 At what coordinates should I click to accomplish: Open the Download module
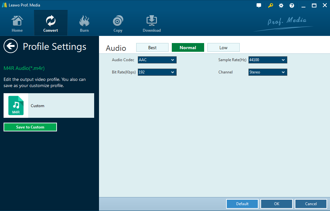click(x=151, y=23)
